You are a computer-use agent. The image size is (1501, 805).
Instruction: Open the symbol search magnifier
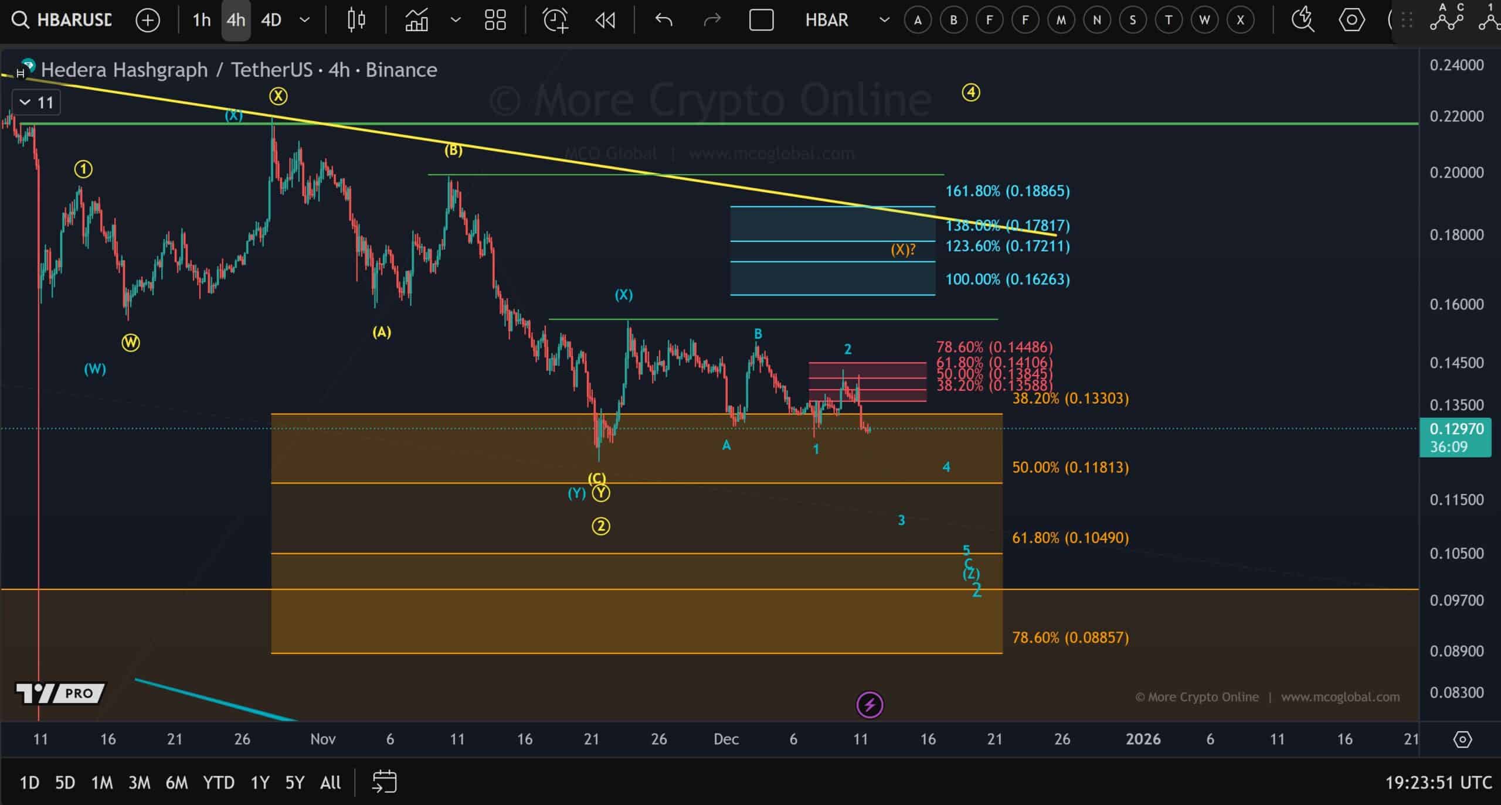pos(21,20)
